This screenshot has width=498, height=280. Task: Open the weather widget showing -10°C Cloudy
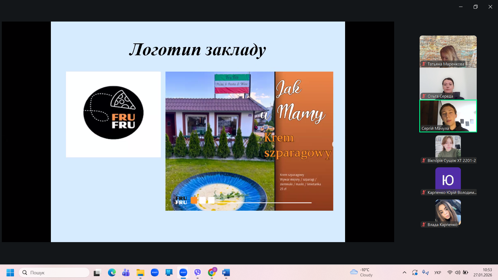(361, 272)
